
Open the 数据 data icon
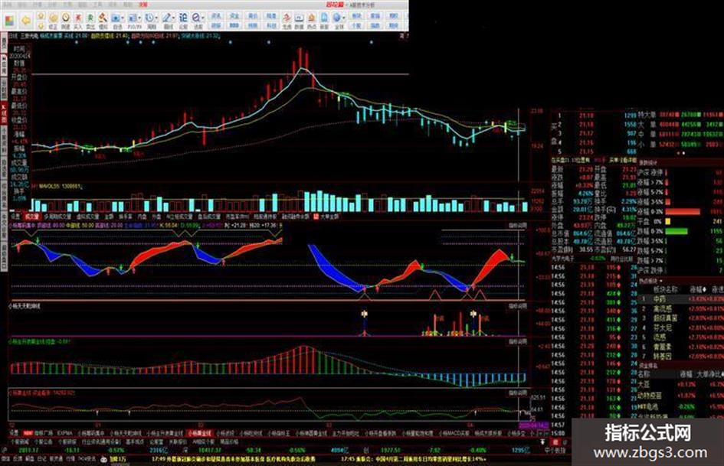[299, 21]
